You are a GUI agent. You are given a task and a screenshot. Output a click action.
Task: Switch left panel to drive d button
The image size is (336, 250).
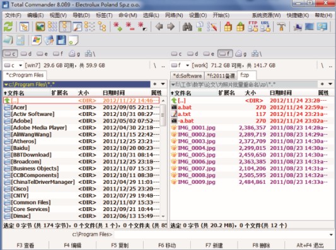click(26, 54)
